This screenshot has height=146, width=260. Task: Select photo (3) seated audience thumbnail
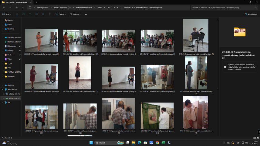(118, 41)
